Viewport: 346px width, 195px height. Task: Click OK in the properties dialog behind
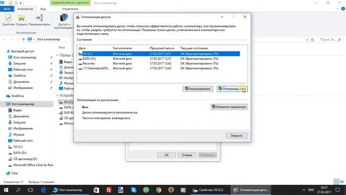point(167,155)
